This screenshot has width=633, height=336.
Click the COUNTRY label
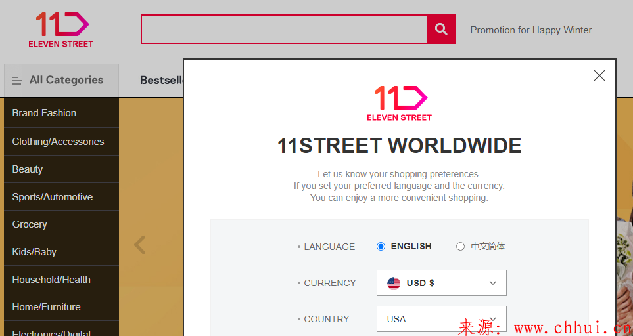[327, 319]
